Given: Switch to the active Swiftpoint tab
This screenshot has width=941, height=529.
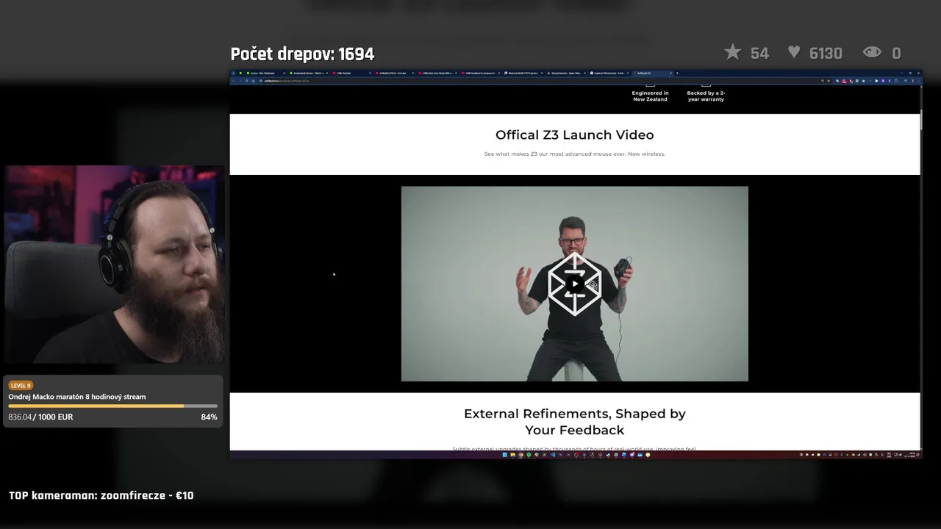Looking at the screenshot, I should pyautogui.click(x=653, y=73).
